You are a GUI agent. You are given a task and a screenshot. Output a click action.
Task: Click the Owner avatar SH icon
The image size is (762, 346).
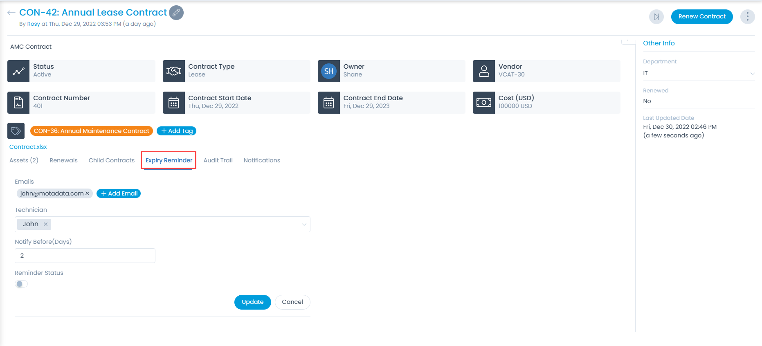[329, 71]
